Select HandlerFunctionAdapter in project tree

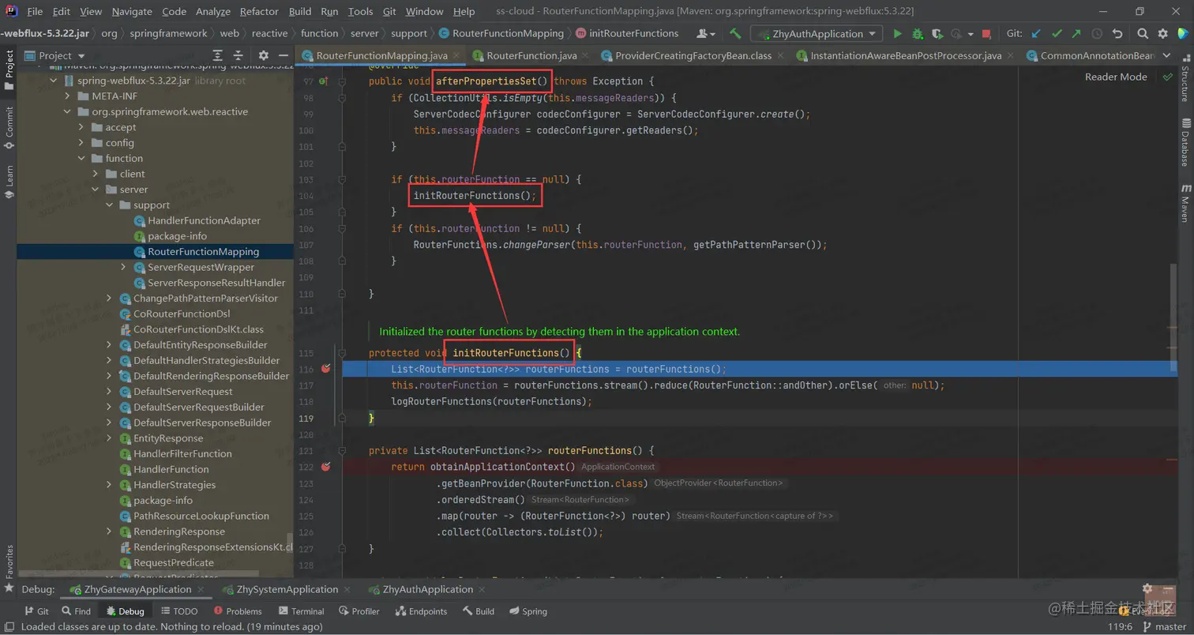click(x=204, y=220)
